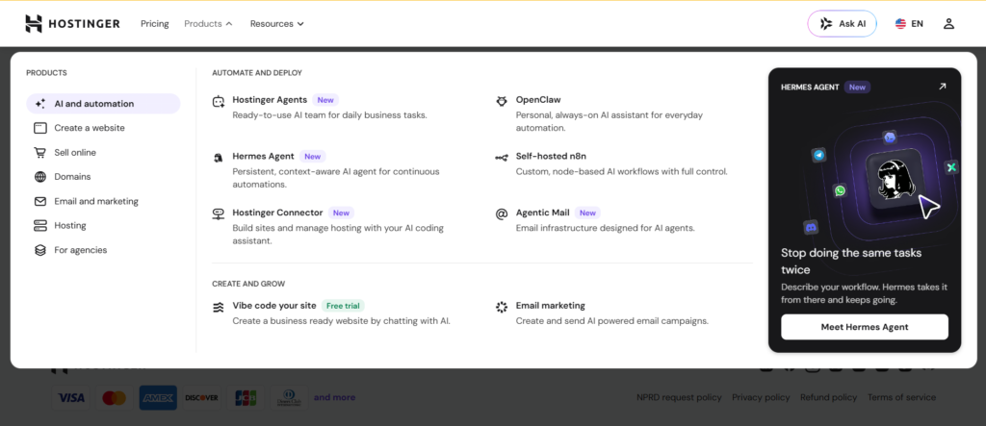The height and width of the screenshot is (426, 986).
Task: Click the globe icon for Domains
Action: point(40,177)
